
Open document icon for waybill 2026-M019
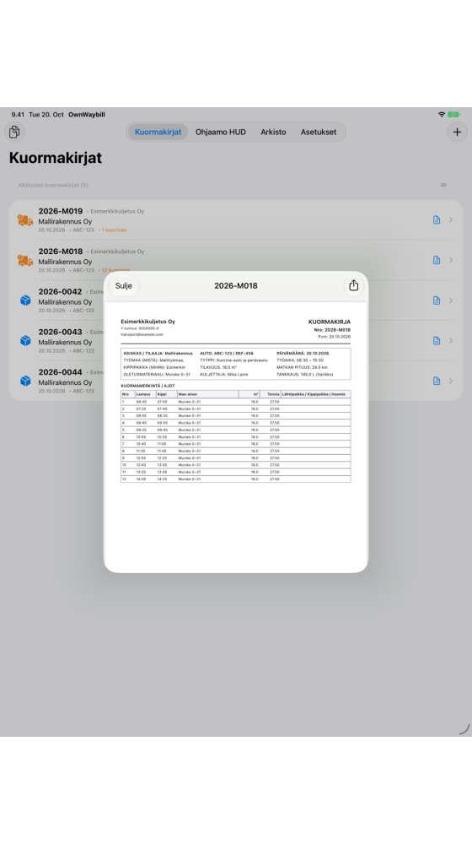pos(437,219)
